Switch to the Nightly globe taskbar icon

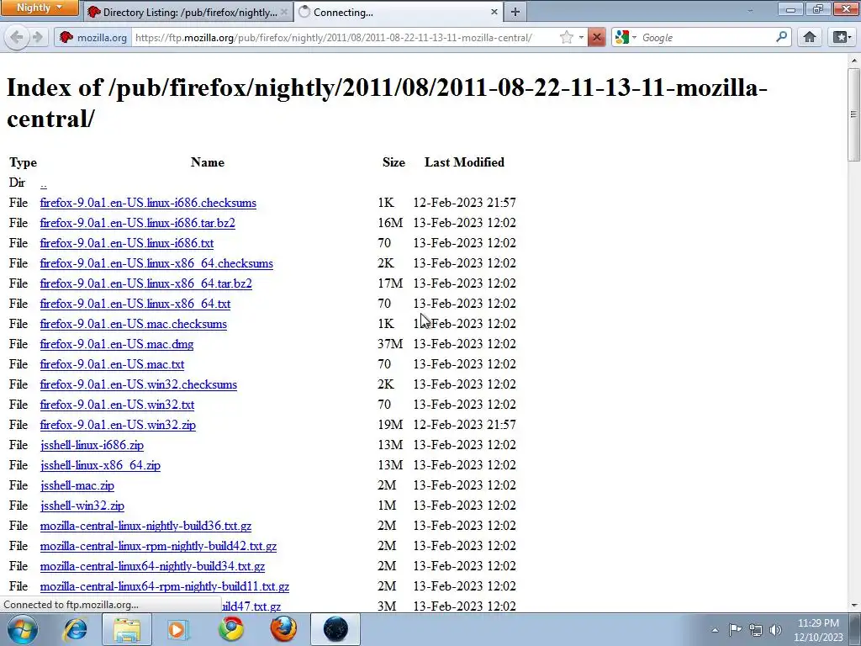tap(335, 629)
